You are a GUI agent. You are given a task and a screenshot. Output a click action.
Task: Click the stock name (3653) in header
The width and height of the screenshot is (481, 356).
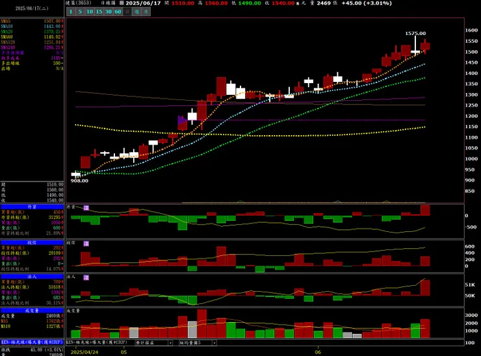79,3
